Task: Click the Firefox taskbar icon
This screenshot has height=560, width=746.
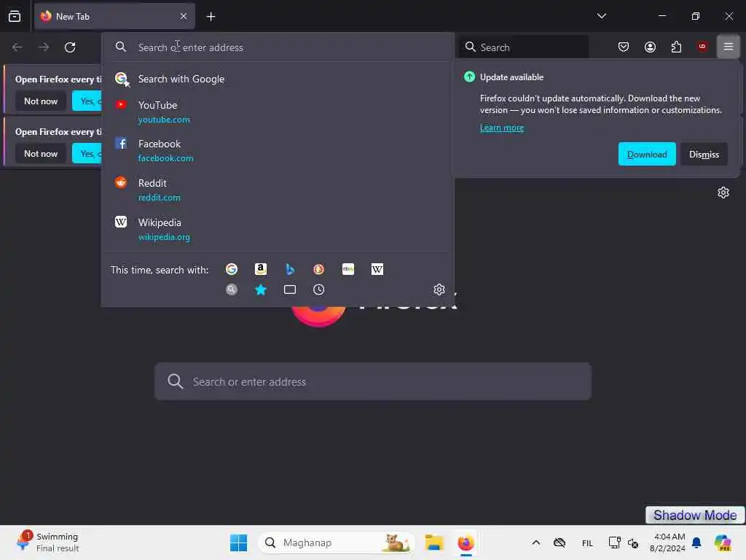Action: [466, 542]
